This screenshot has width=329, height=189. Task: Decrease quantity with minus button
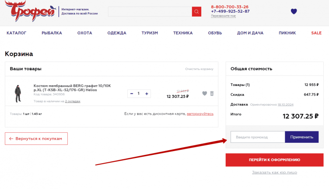132,93
